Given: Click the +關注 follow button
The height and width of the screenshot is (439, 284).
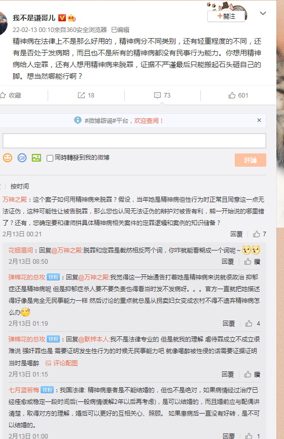Looking at the screenshot, I should tap(226, 16).
